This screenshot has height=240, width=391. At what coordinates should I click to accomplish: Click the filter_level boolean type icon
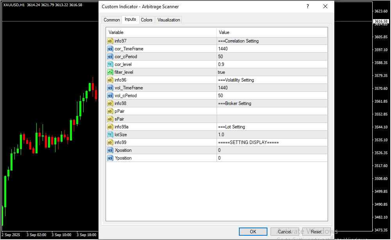[110, 72]
